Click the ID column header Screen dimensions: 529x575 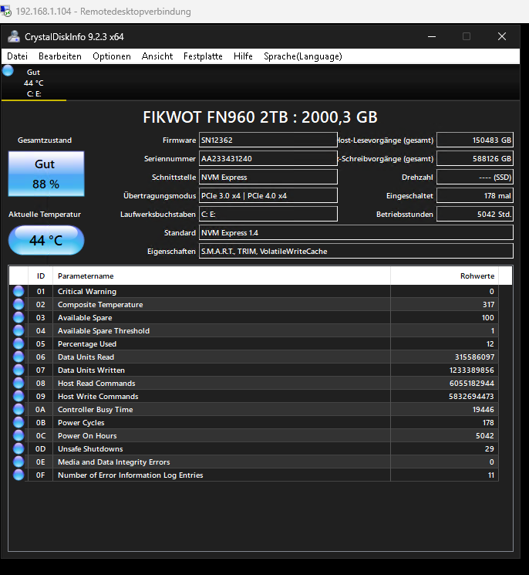click(41, 276)
